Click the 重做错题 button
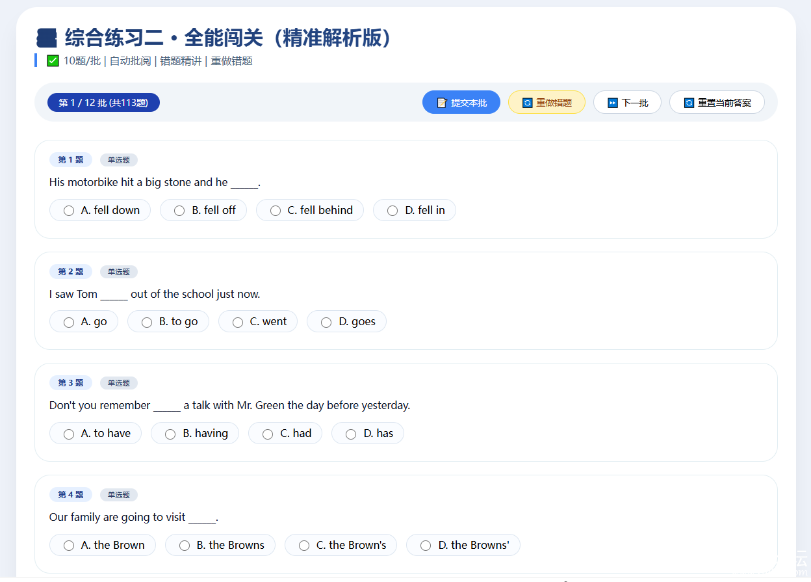Viewport: 811px width, 582px height. click(547, 102)
